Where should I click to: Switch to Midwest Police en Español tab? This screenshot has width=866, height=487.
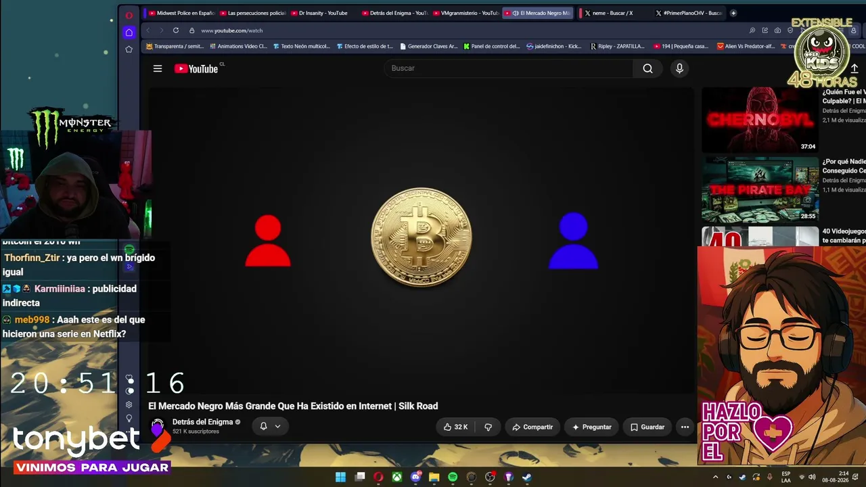click(181, 13)
